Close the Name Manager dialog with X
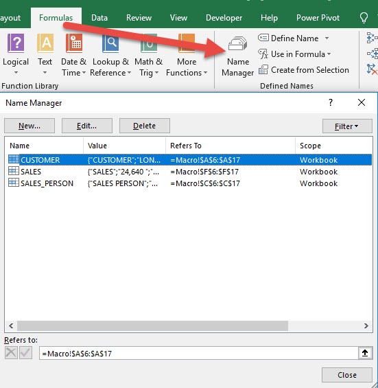 coord(362,102)
